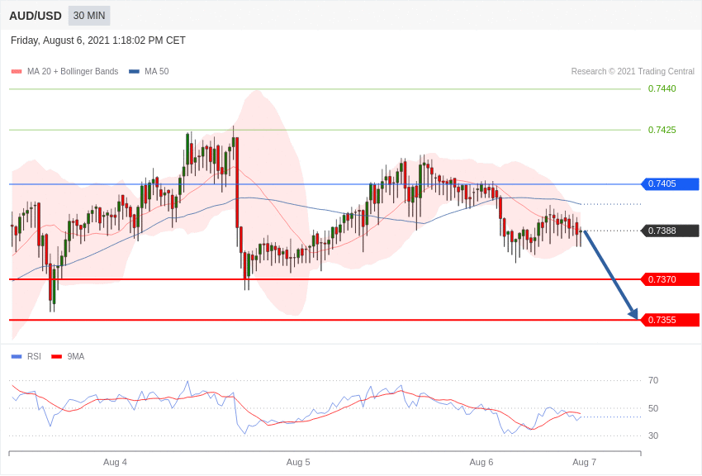Click the MA 20 + Bollinger Bands legend swatch
The width and height of the screenshot is (702, 476).
pos(17,72)
